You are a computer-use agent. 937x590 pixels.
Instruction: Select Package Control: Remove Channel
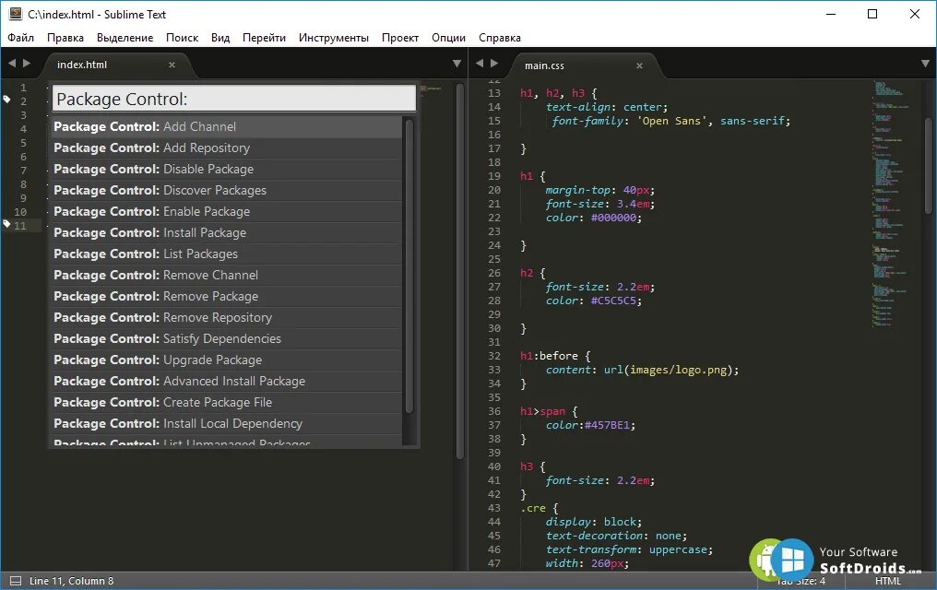click(227, 275)
